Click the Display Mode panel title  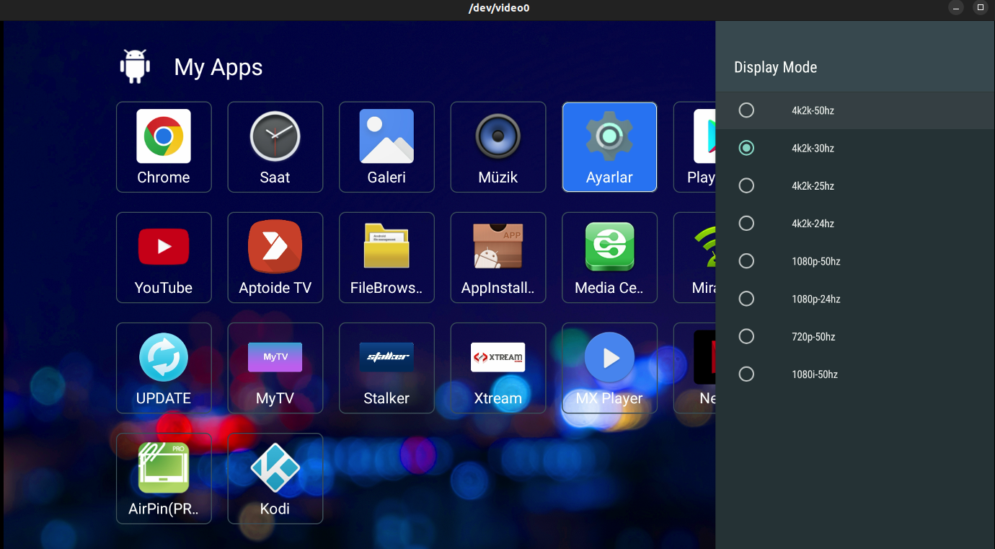pyautogui.click(x=775, y=67)
